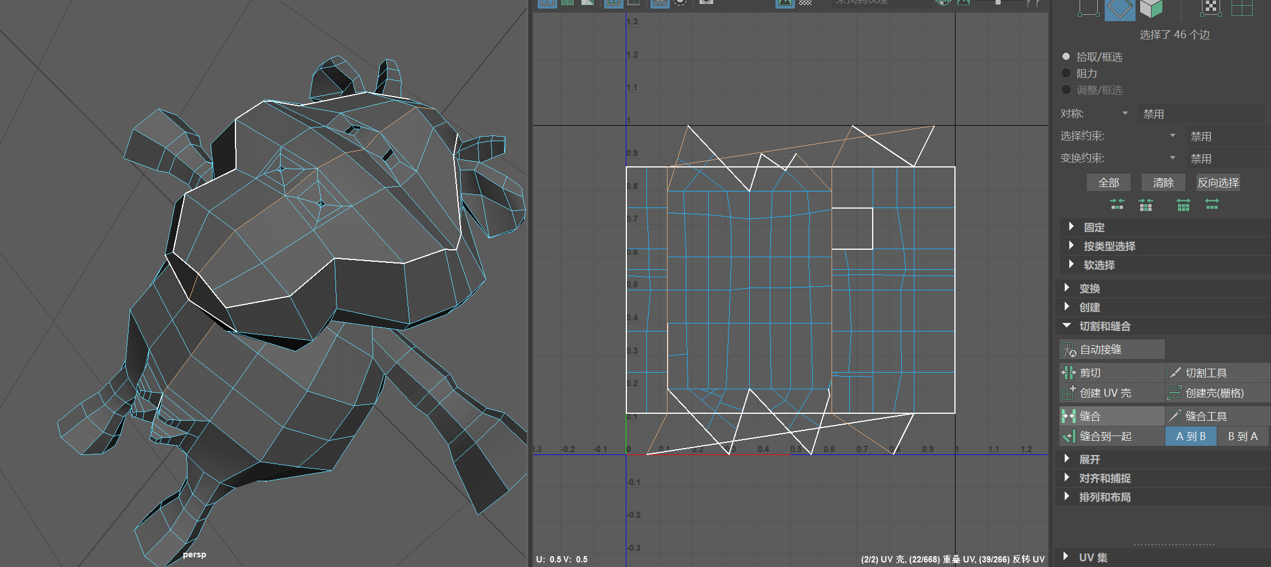Click the persp camera label in viewport
Image resolution: width=1271 pixels, height=567 pixels.
coord(194,554)
